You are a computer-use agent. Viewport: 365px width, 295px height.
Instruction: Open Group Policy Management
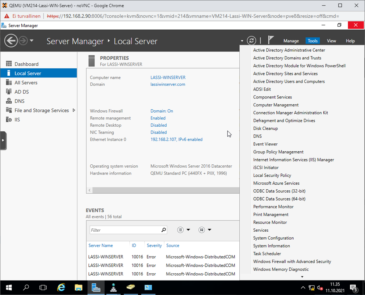(278, 152)
